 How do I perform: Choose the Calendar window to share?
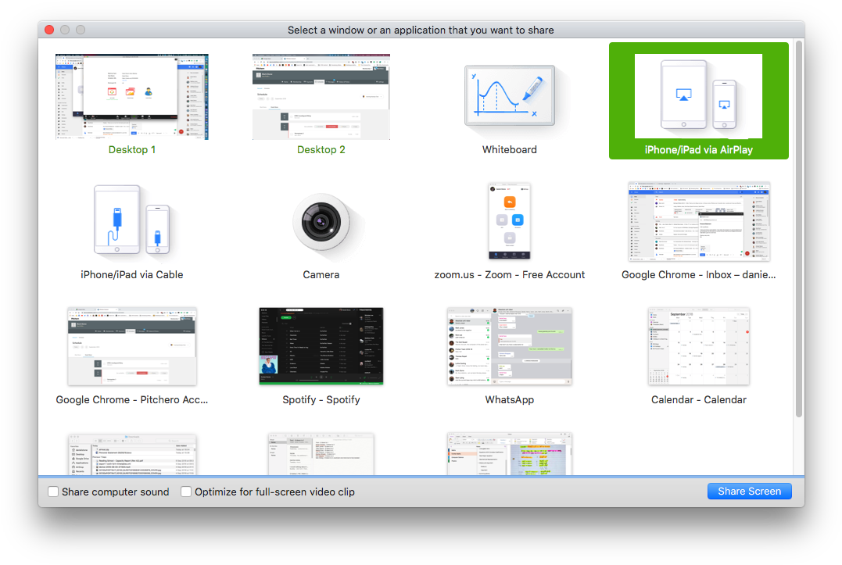click(699, 346)
